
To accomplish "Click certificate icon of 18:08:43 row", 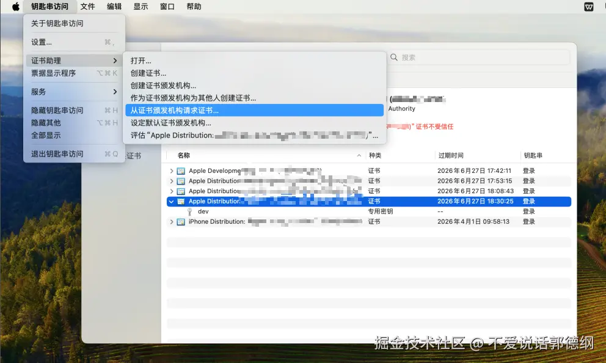I will pos(181,191).
